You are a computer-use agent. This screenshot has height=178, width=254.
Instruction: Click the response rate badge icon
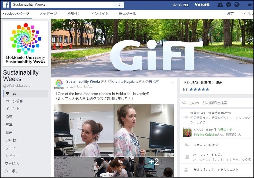click(x=185, y=117)
